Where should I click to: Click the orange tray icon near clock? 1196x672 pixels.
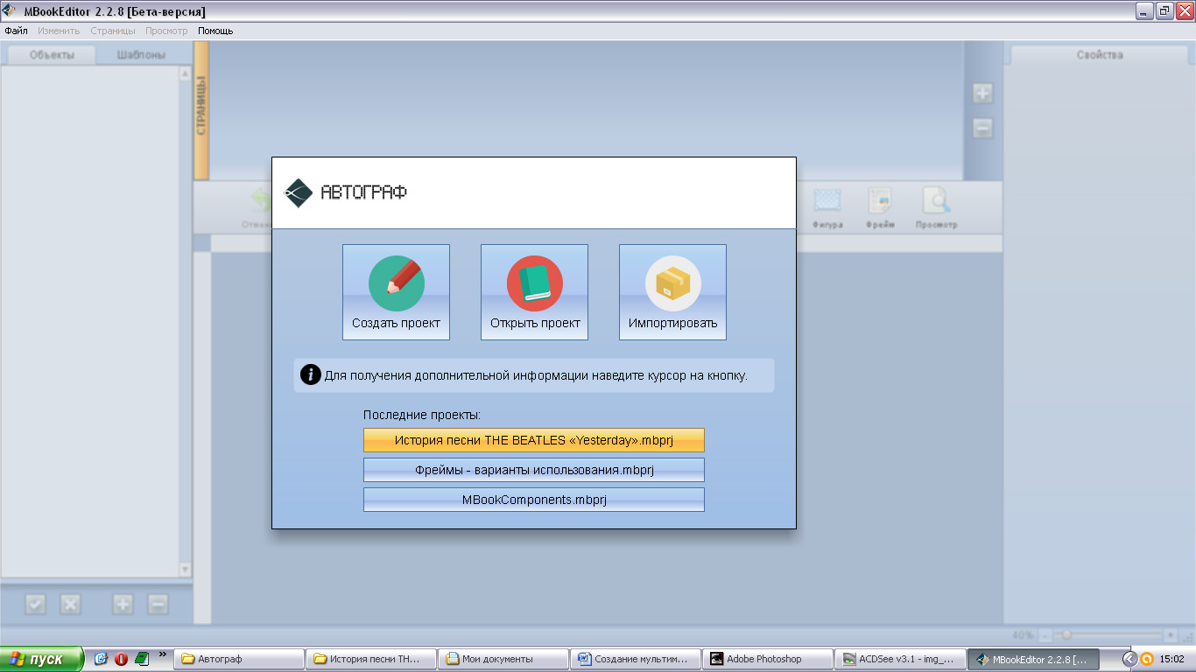click(1147, 659)
